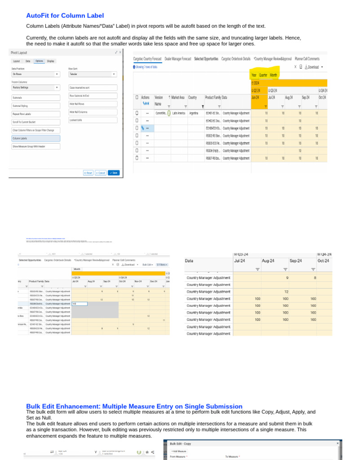Collapse the Q3-24 group above Jul-24, Aug-24 and Sep-24
Image resolution: width=345 pixels, height=460 pixels.
click(x=269, y=91)
